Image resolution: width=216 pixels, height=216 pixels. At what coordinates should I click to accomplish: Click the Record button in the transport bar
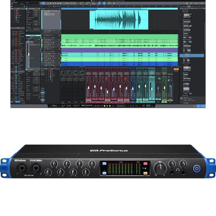coord(110,106)
